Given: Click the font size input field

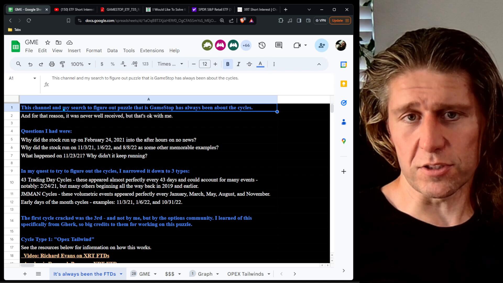Looking at the screenshot, I should coord(205,64).
